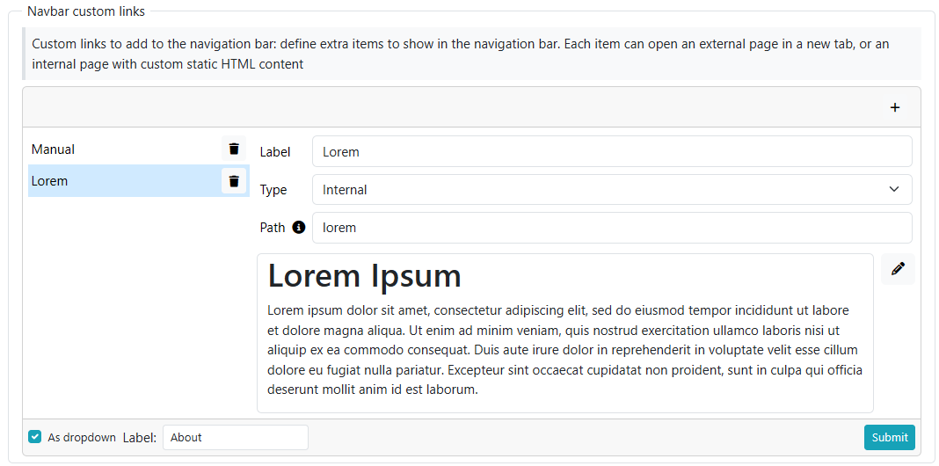Click the Lorem Ipsum heading in preview
The image size is (939, 466).
click(364, 276)
